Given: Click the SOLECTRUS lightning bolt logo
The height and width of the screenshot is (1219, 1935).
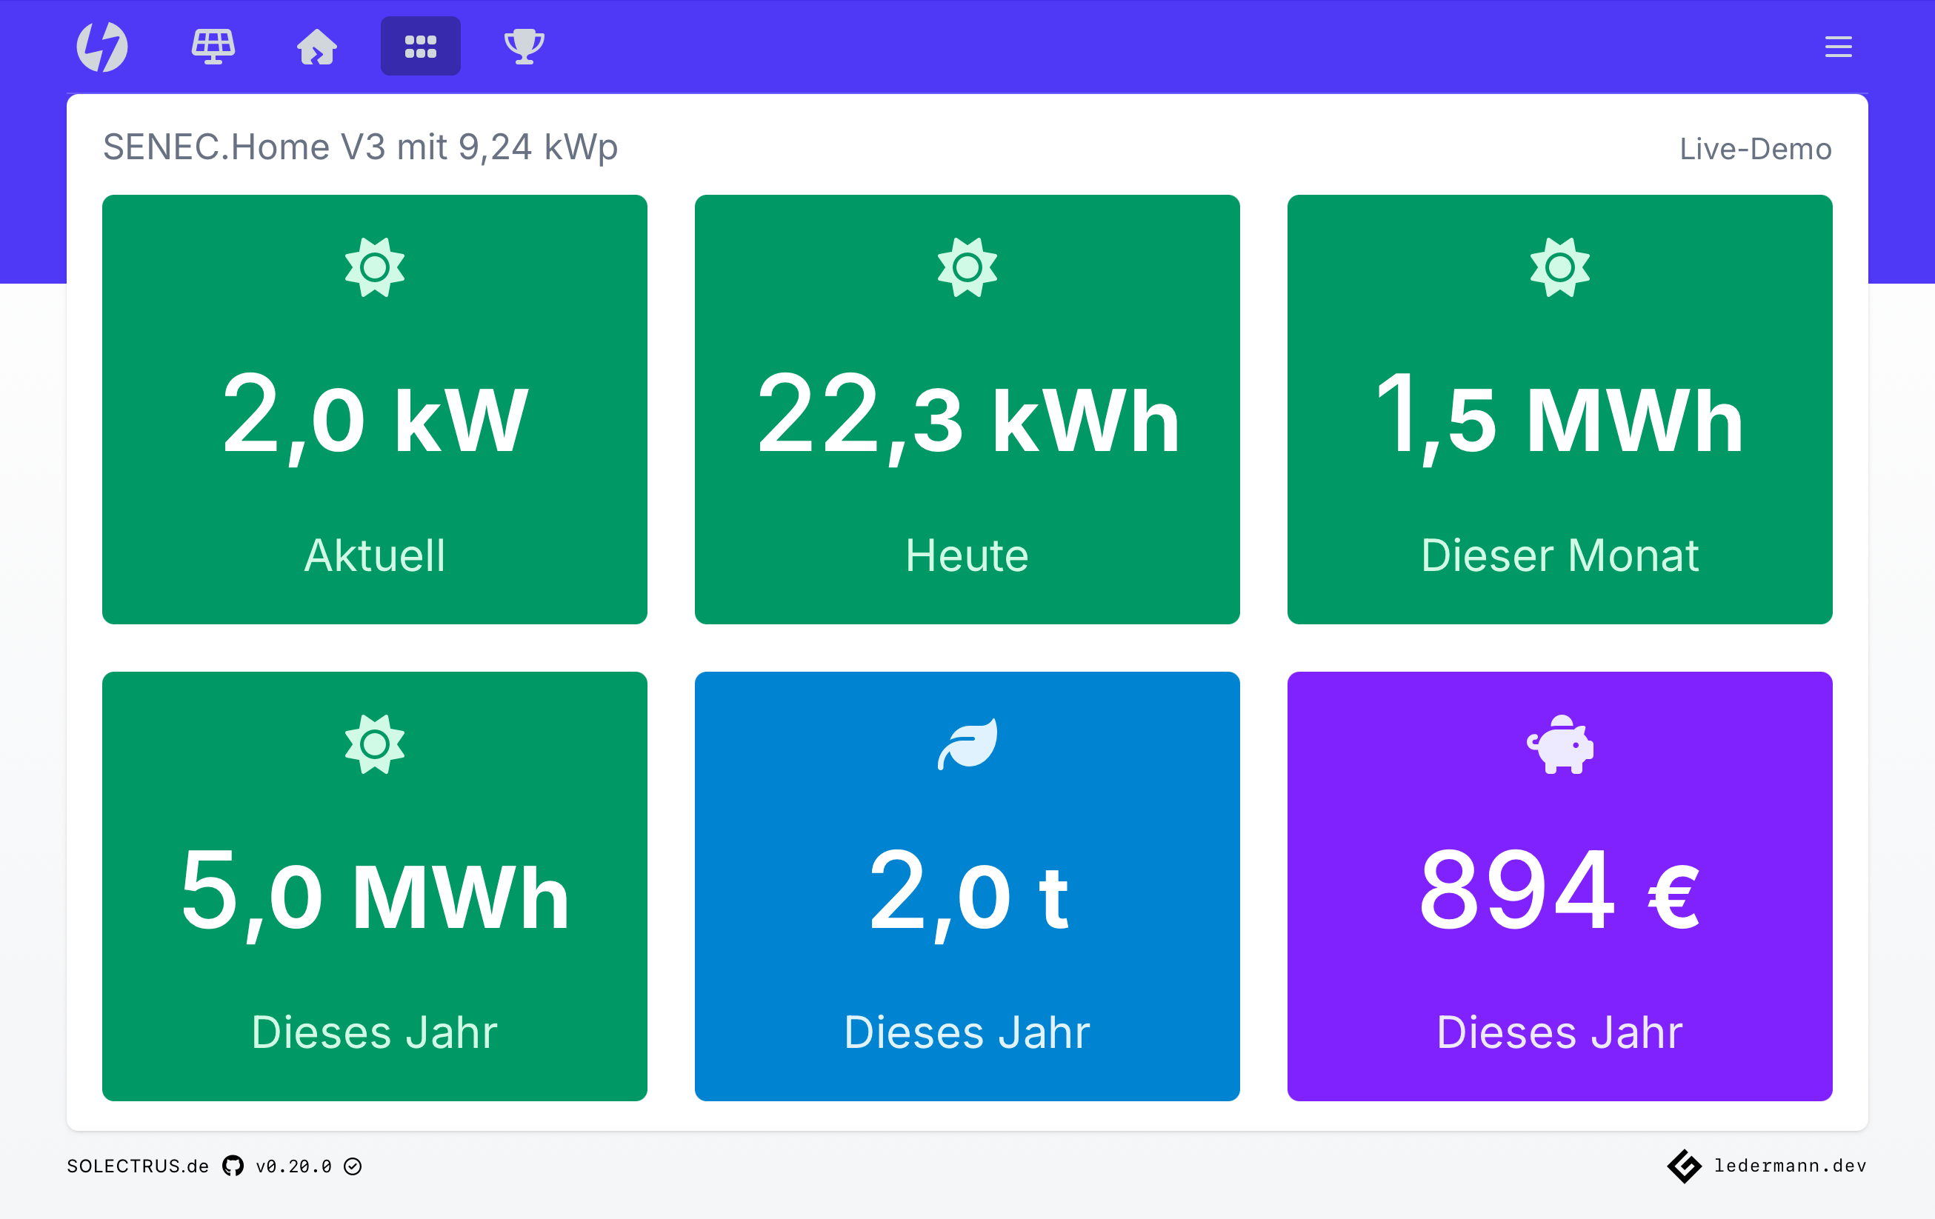Looking at the screenshot, I should coord(102,47).
